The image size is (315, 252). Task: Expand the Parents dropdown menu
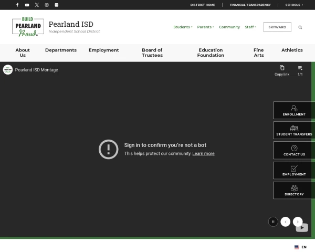point(205,27)
